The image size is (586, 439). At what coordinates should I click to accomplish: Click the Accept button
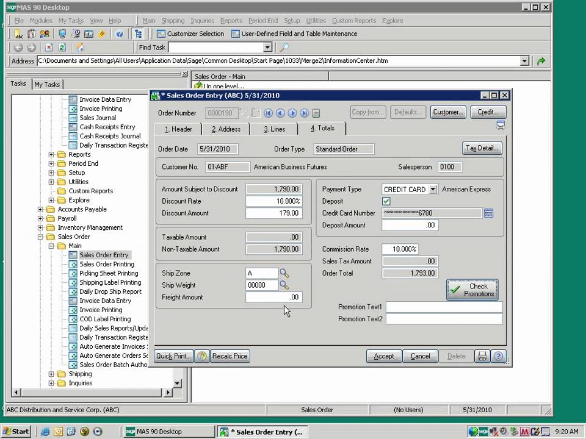click(384, 356)
